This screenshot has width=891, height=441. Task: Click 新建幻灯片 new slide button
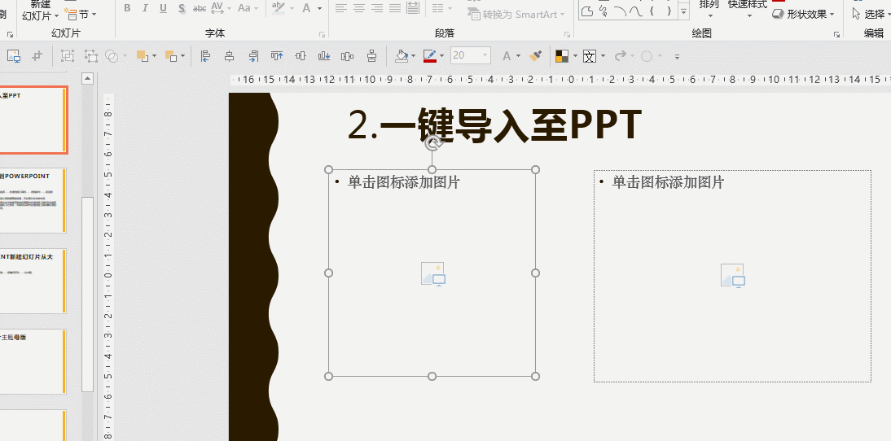tap(41, 11)
